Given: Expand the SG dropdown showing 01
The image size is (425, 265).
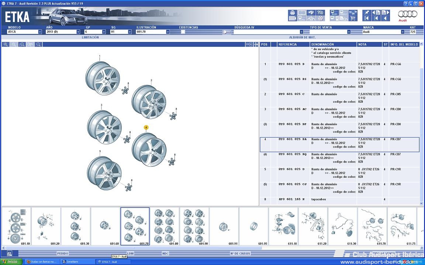Looking at the screenshot, I should [x=129, y=32].
